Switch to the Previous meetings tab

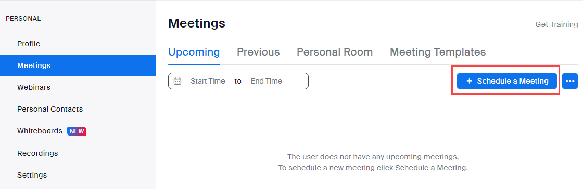click(258, 52)
